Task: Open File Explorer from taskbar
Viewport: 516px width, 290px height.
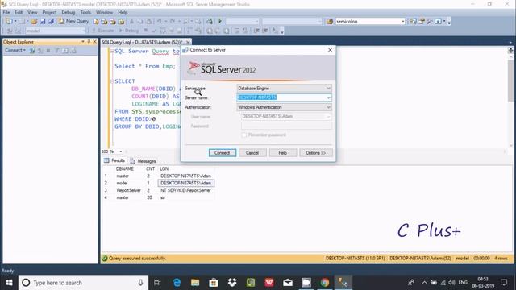Action: point(195,283)
